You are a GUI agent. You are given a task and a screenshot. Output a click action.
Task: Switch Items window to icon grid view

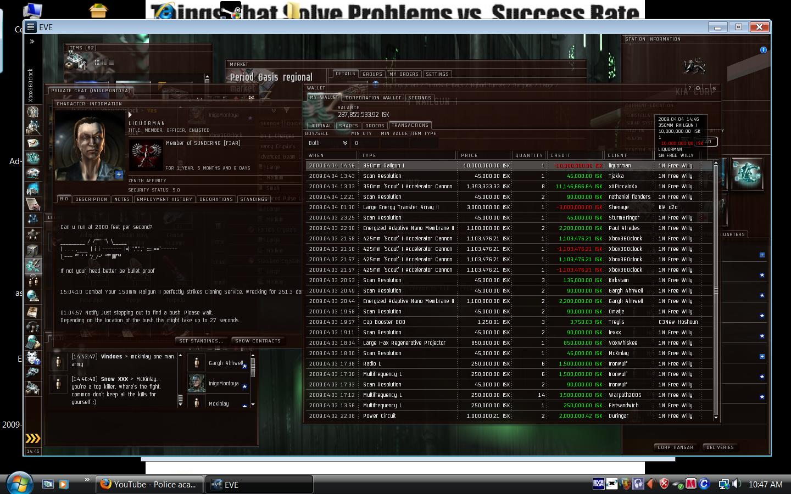click(x=97, y=62)
